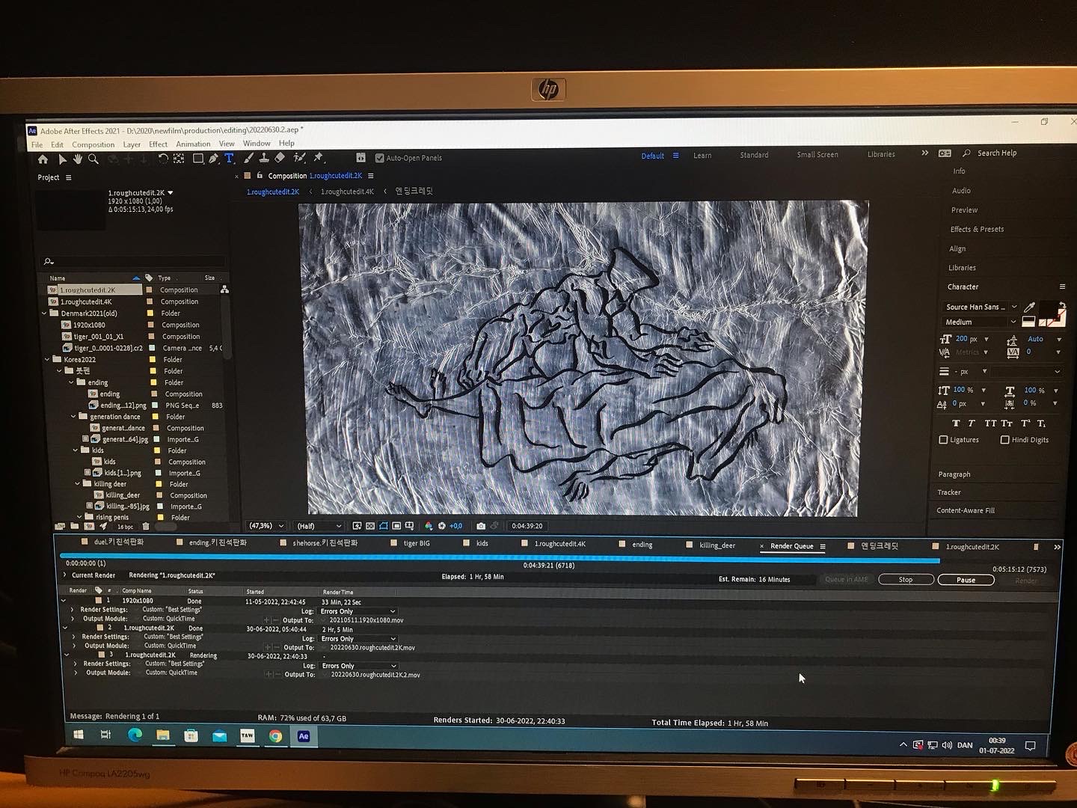Activate the Horizontal Type tool
The height and width of the screenshot is (808, 1077).
point(230,159)
